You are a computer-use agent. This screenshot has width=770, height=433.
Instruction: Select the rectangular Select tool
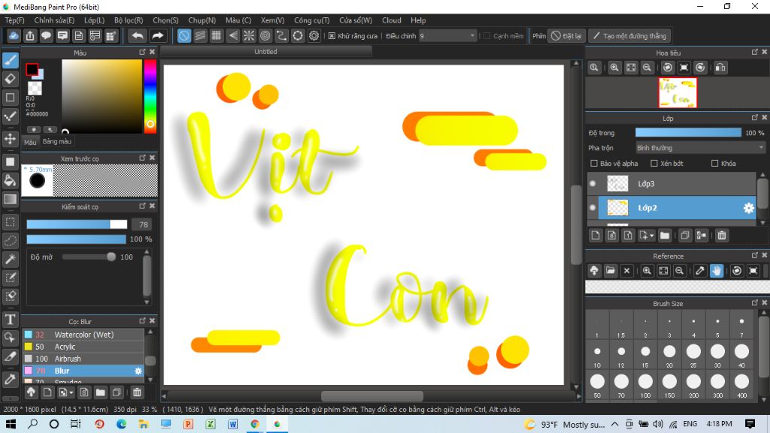click(11, 222)
